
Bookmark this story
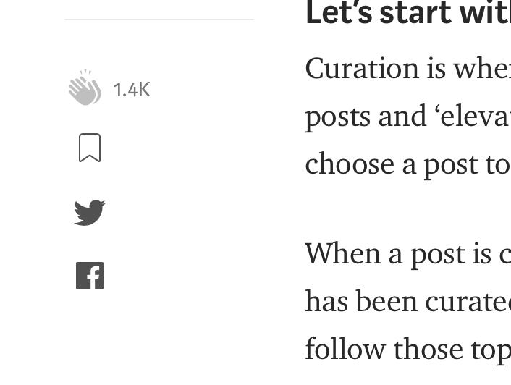(90, 148)
